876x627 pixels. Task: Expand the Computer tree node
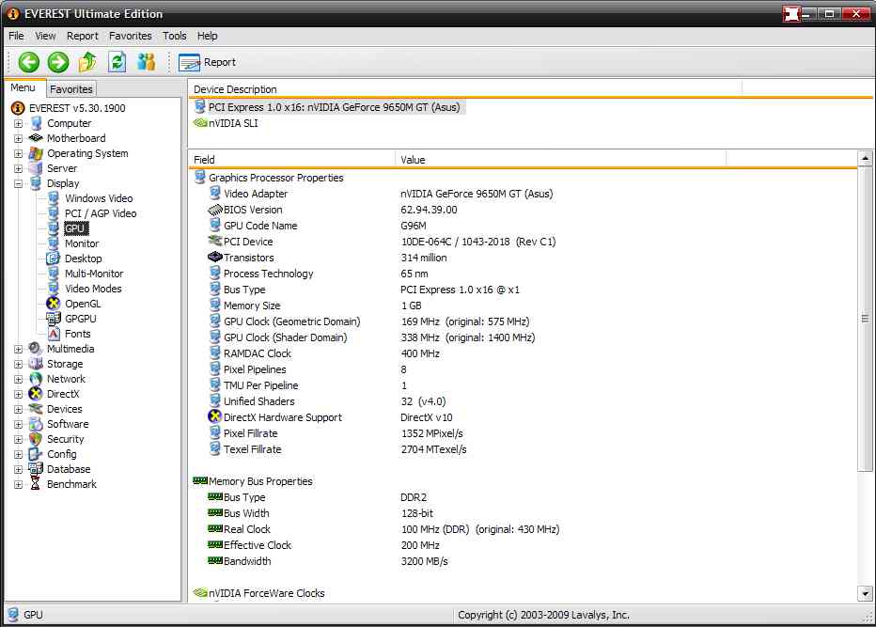pos(19,123)
